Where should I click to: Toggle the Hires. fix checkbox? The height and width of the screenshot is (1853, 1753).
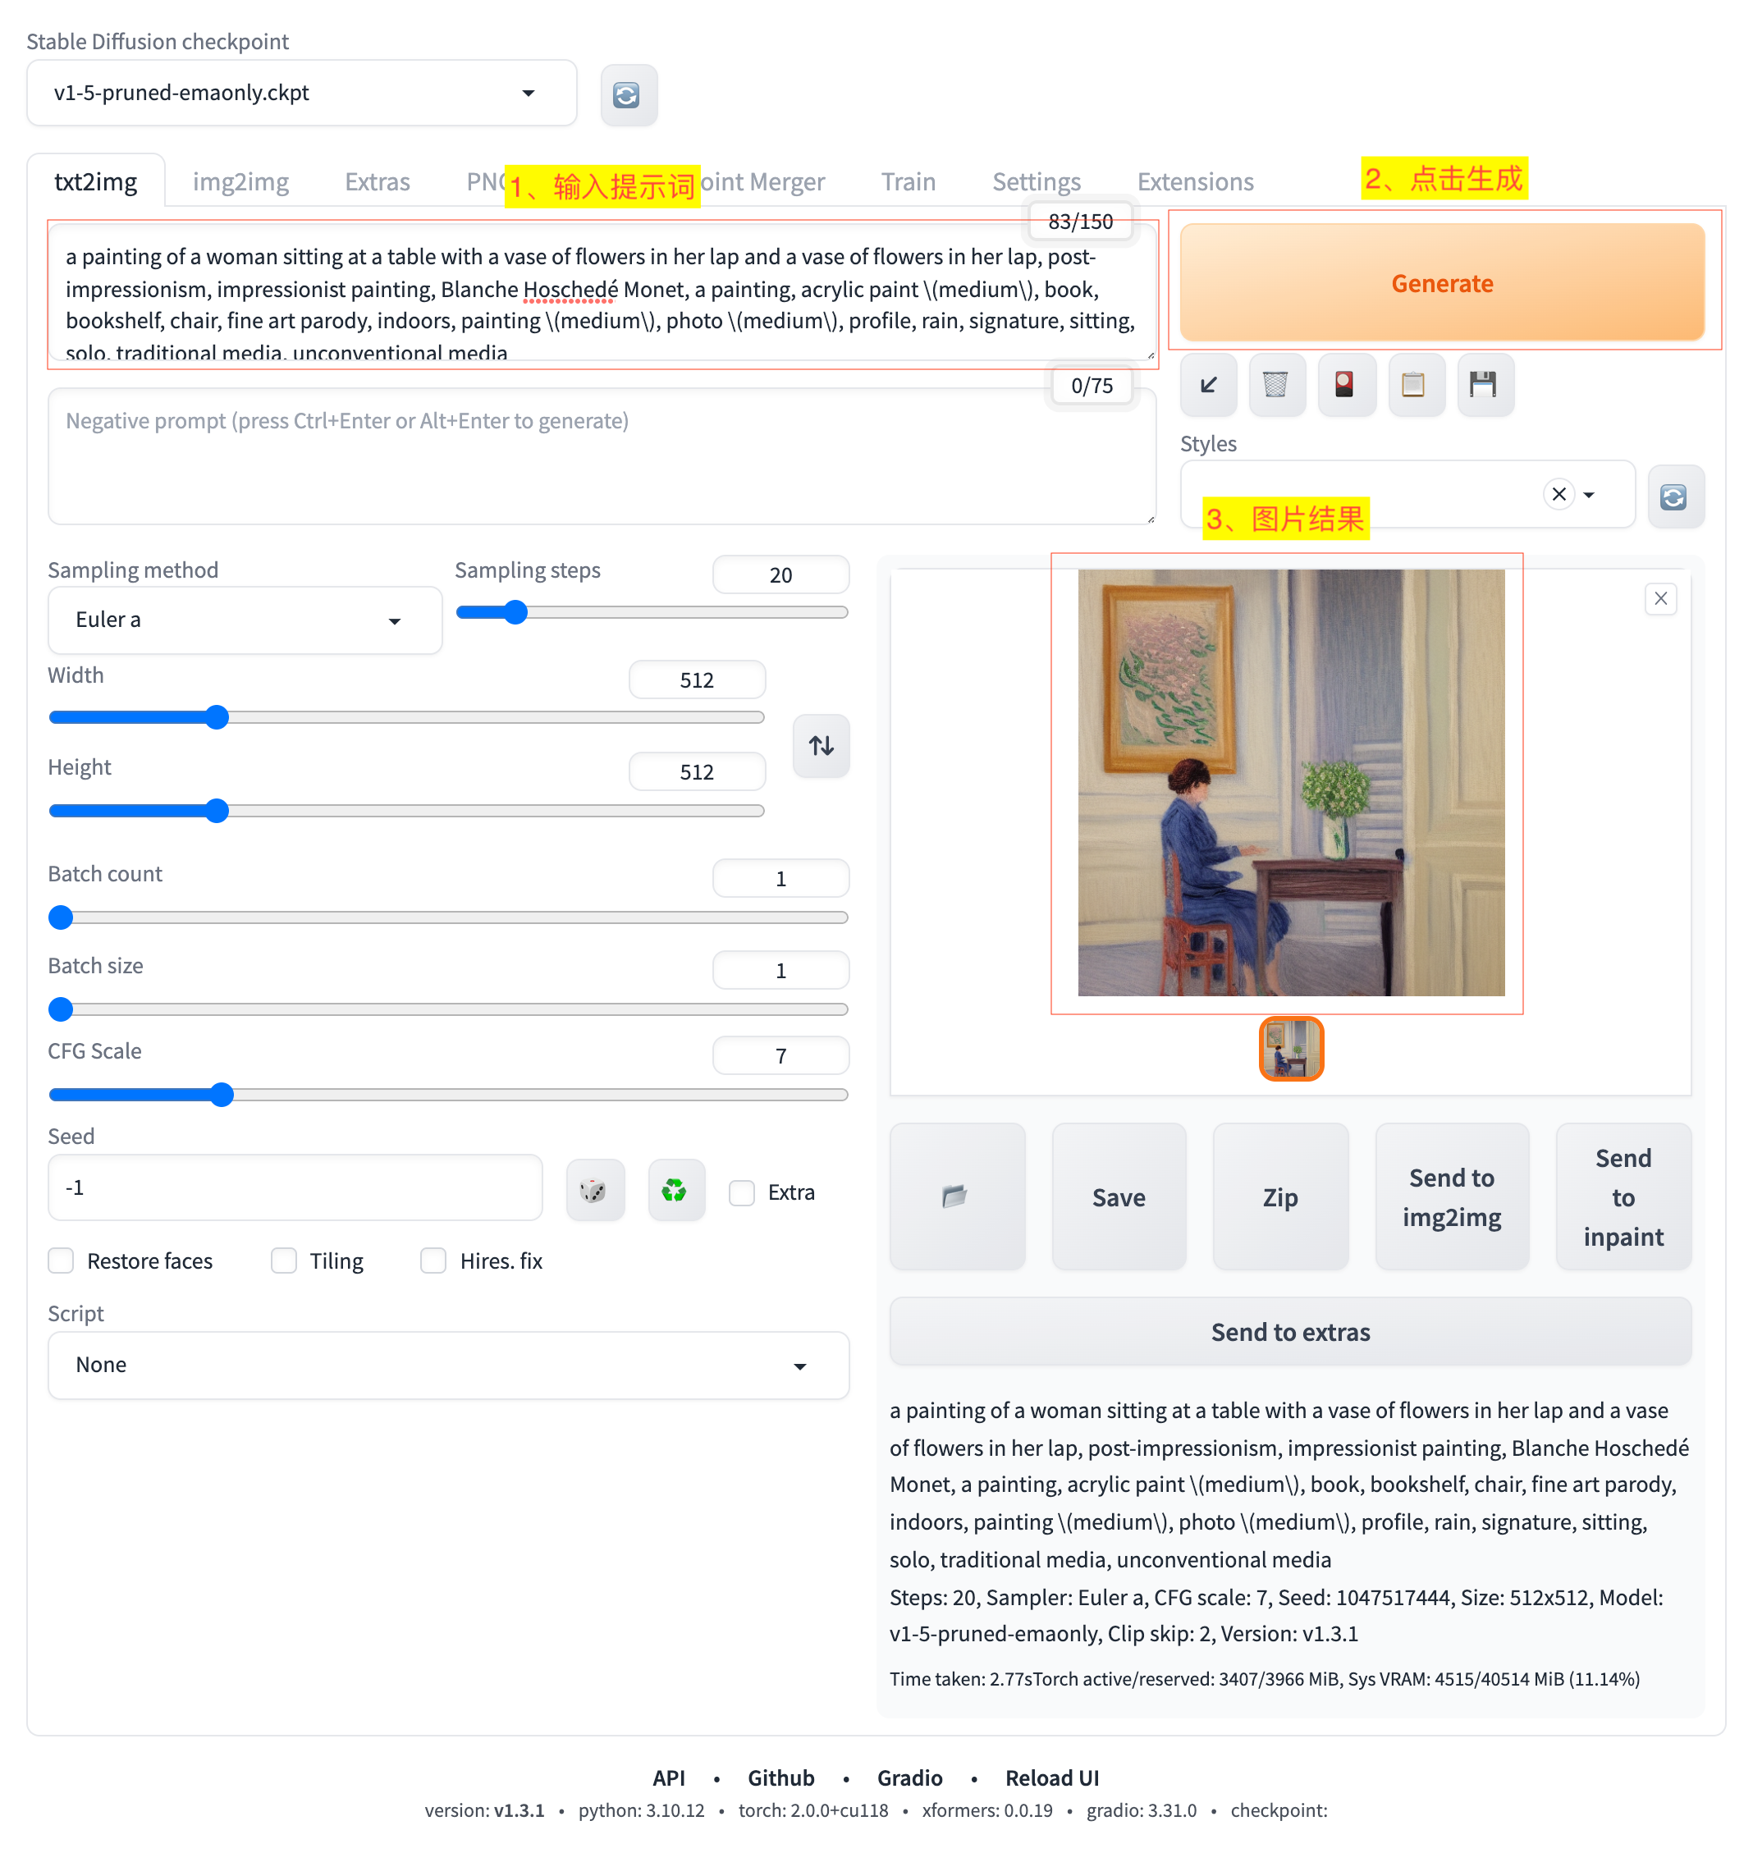433,1260
